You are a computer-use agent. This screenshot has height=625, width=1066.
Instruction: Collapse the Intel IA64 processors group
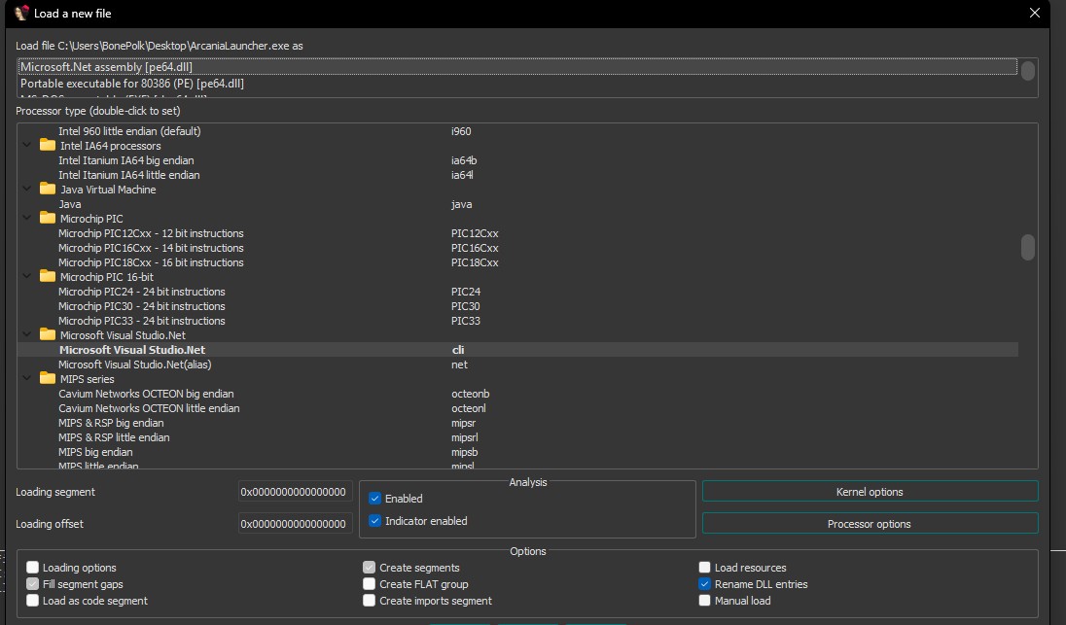[x=27, y=146]
